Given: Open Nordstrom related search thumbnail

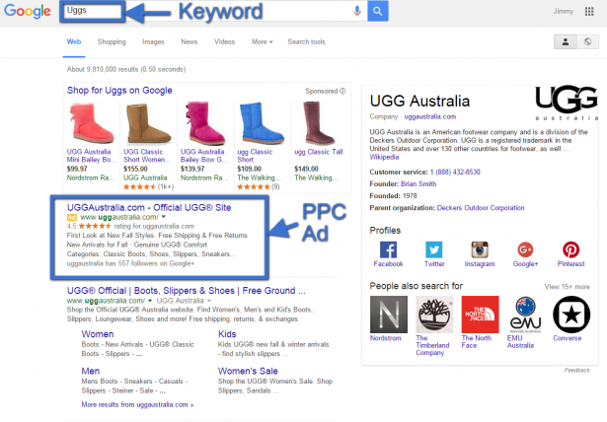Looking at the screenshot, I should tap(389, 315).
